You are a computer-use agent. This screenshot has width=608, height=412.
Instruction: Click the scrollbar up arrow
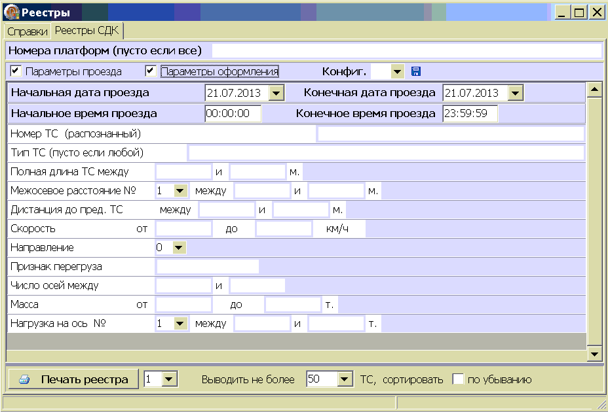(x=594, y=90)
